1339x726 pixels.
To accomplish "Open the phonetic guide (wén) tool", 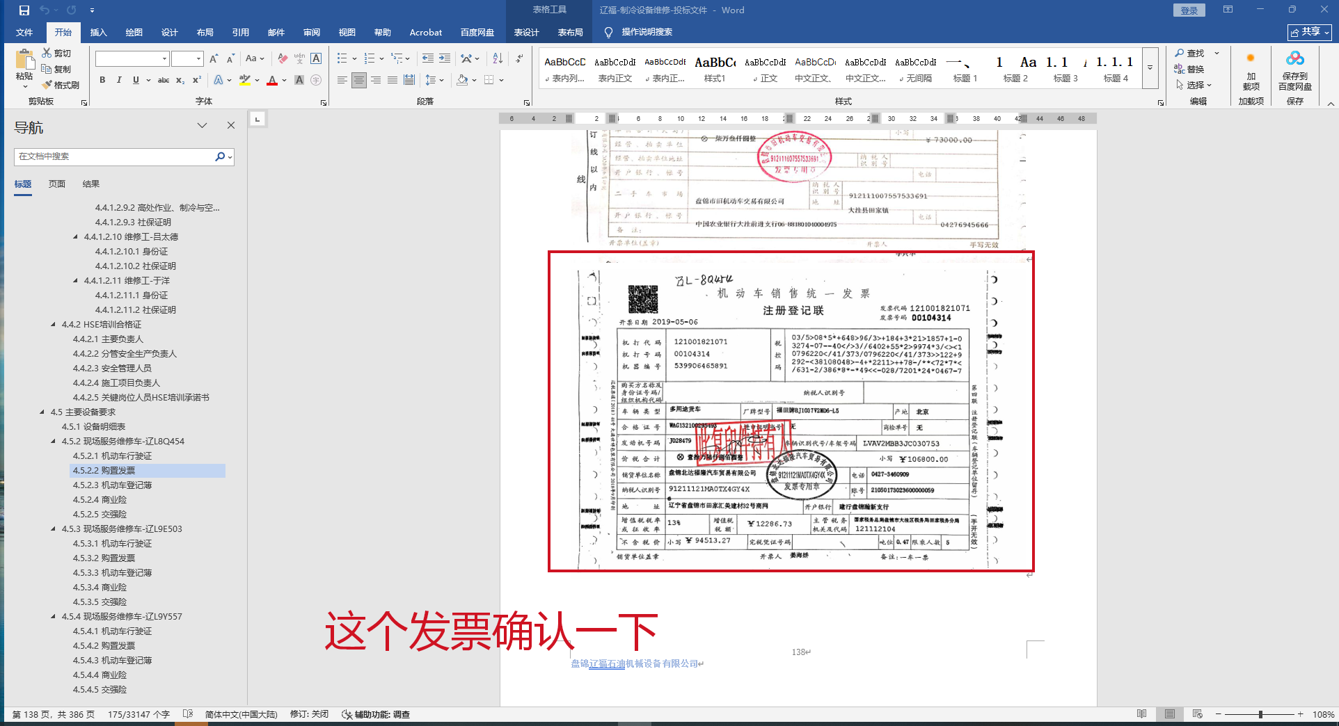I will (299, 58).
